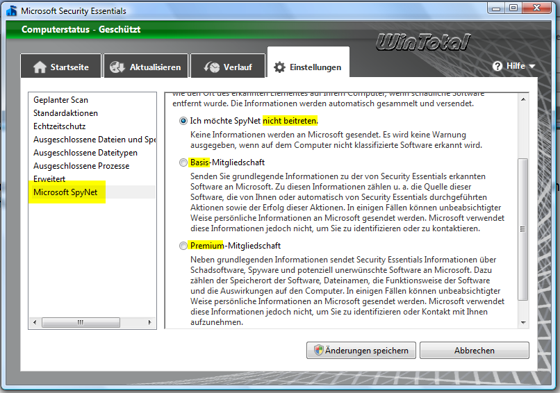The width and height of the screenshot is (560, 393).
Task: Click the settings list horizontal scrollbar thumb
Action: pos(81,322)
